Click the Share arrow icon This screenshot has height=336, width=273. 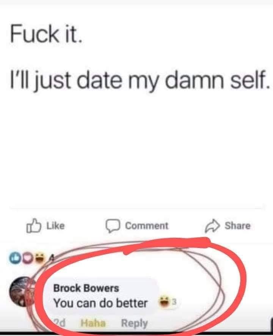coord(212,226)
